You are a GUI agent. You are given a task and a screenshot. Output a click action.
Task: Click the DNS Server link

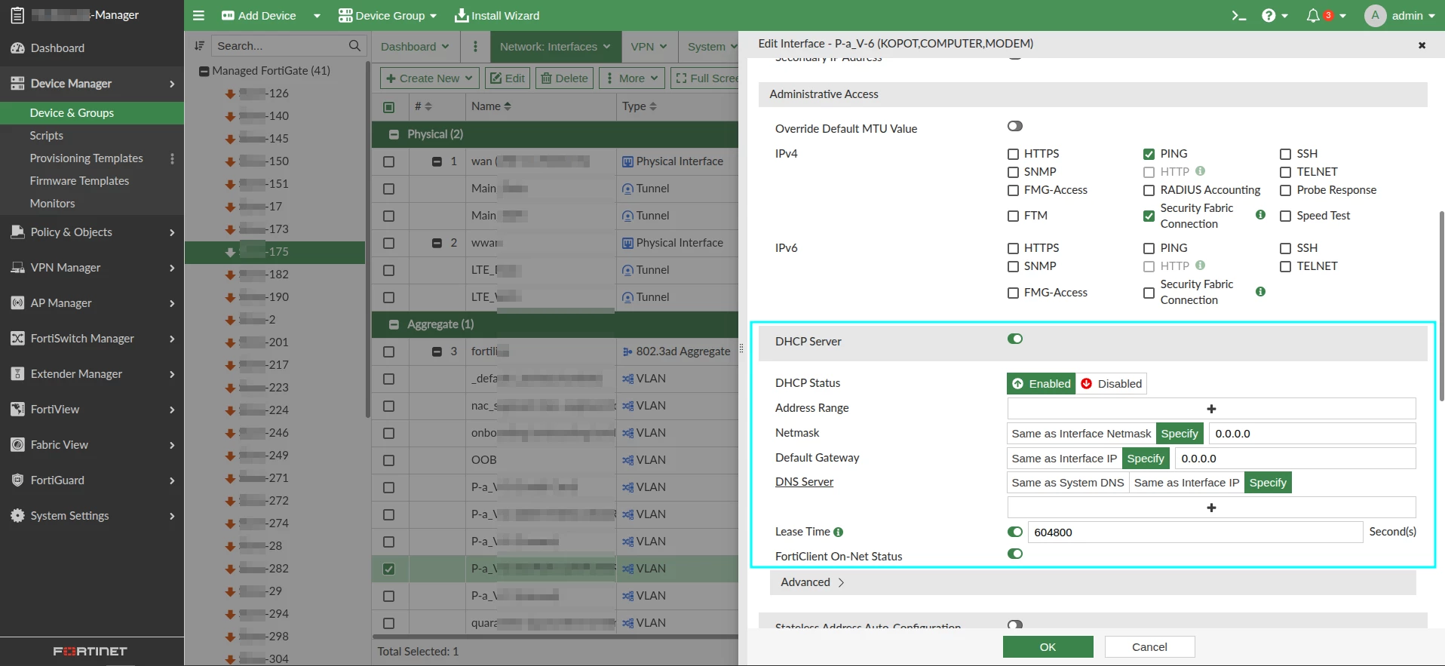(x=804, y=482)
